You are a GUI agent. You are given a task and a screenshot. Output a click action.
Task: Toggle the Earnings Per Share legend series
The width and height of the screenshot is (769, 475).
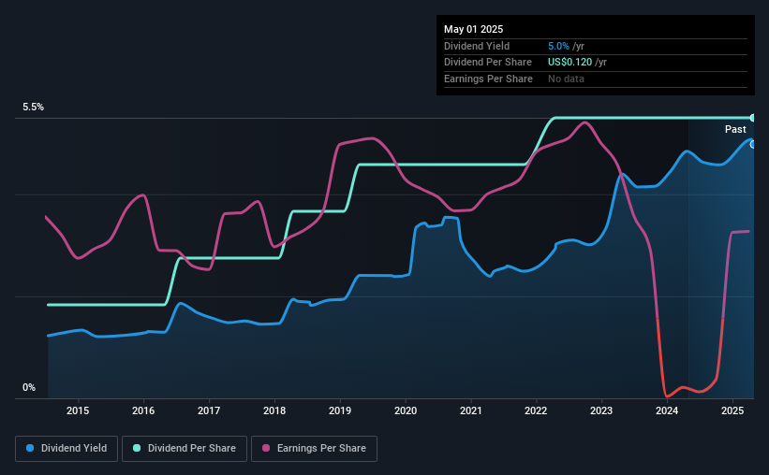pyautogui.click(x=314, y=449)
